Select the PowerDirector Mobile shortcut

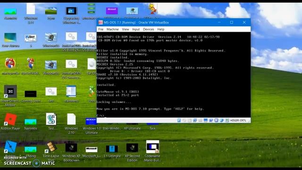(x=10, y=96)
